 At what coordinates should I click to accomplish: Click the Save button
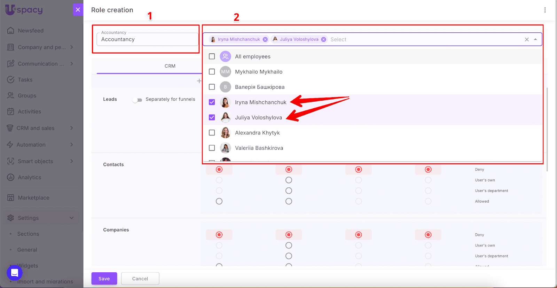(x=104, y=279)
